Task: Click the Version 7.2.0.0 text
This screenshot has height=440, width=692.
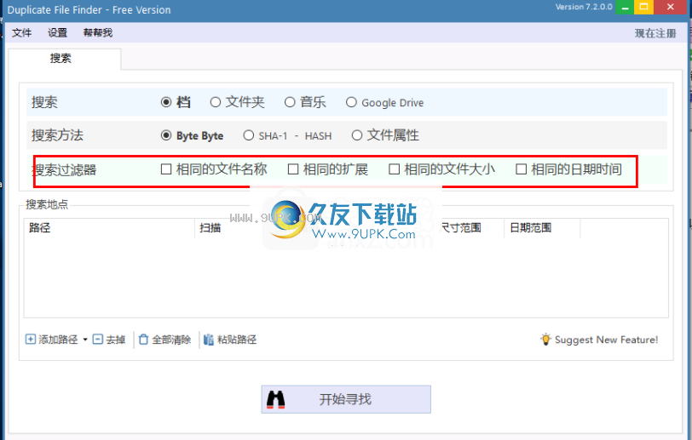Action: tap(584, 7)
